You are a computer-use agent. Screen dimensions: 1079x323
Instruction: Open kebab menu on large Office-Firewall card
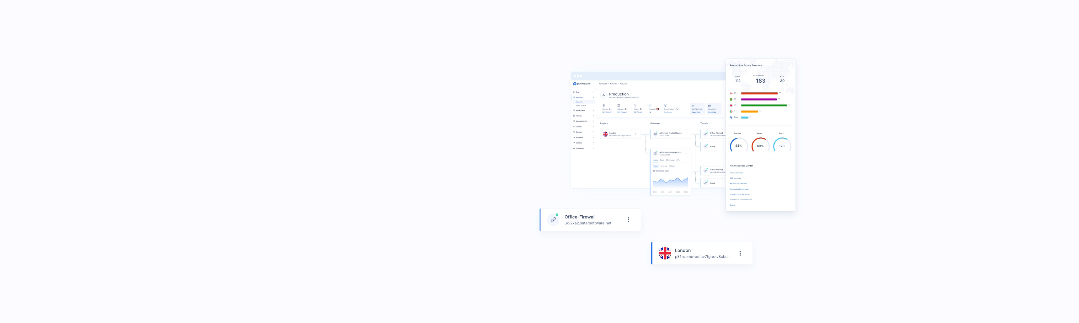tap(628, 220)
